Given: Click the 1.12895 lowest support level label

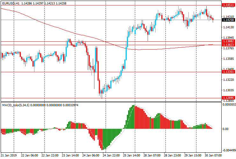Looking at the screenshot, I should point(228,98).
